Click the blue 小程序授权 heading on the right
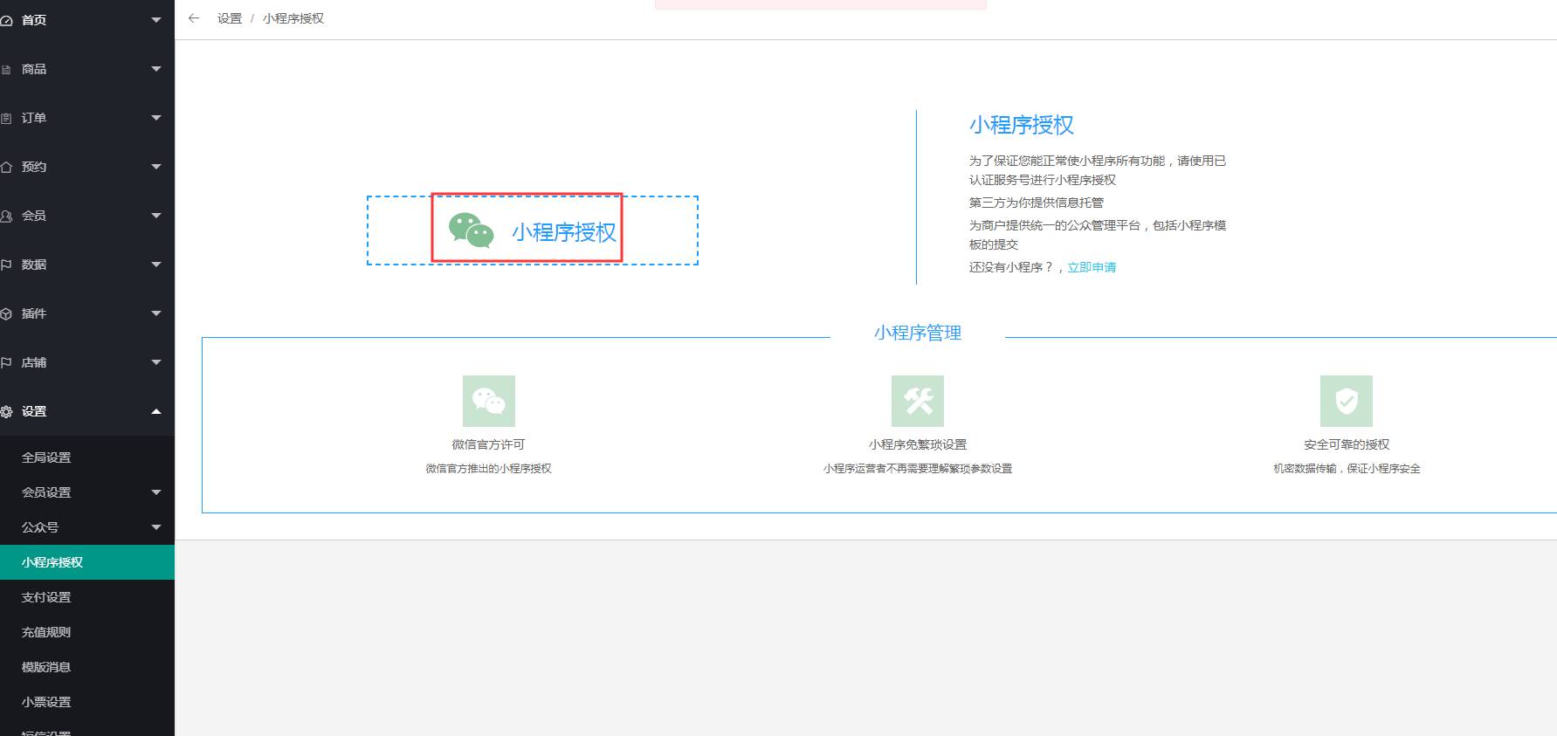The image size is (1557, 736). coord(1022,125)
